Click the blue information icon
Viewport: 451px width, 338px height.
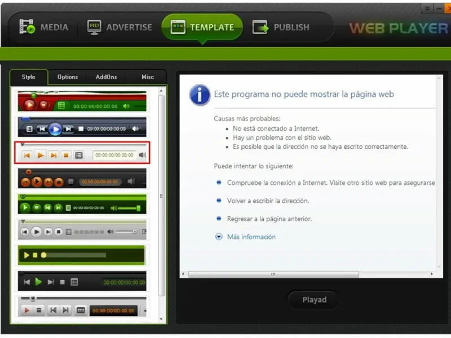coord(200,95)
